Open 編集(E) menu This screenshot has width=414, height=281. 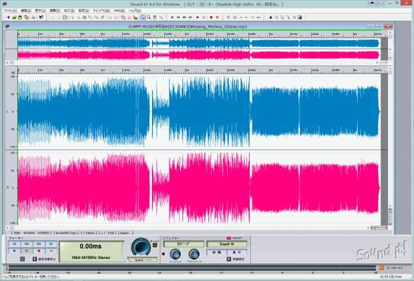click(26, 10)
